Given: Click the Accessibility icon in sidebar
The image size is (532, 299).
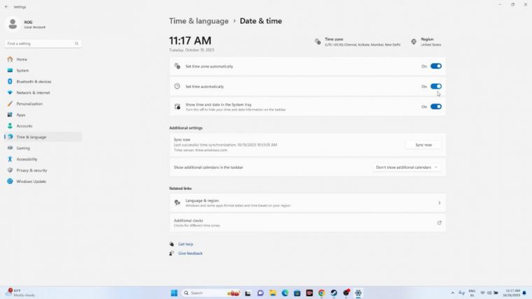Looking at the screenshot, I should point(10,159).
